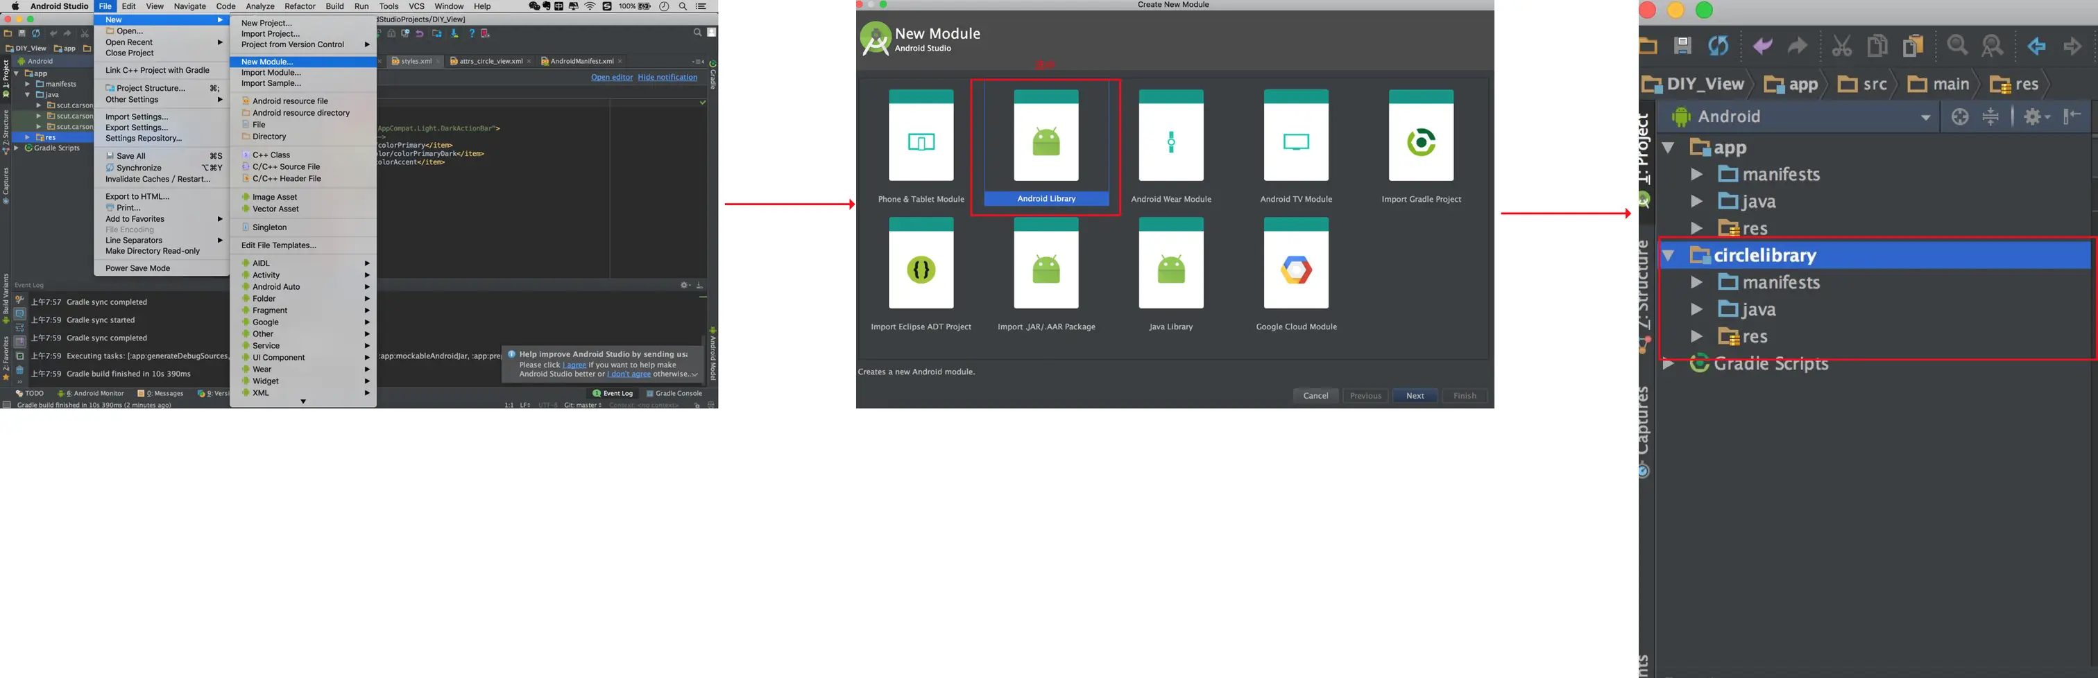This screenshot has height=678, width=2098.
Task: Choose the Phone & Tablet Module icon
Action: tap(921, 135)
